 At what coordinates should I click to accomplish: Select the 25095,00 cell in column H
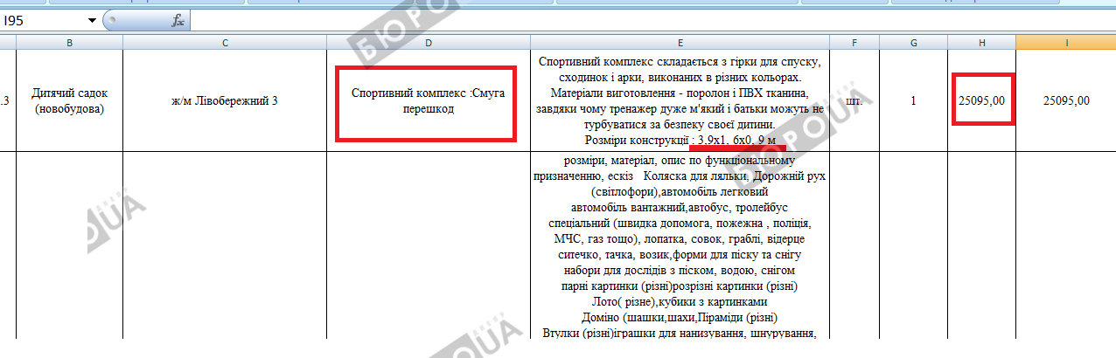(x=981, y=100)
